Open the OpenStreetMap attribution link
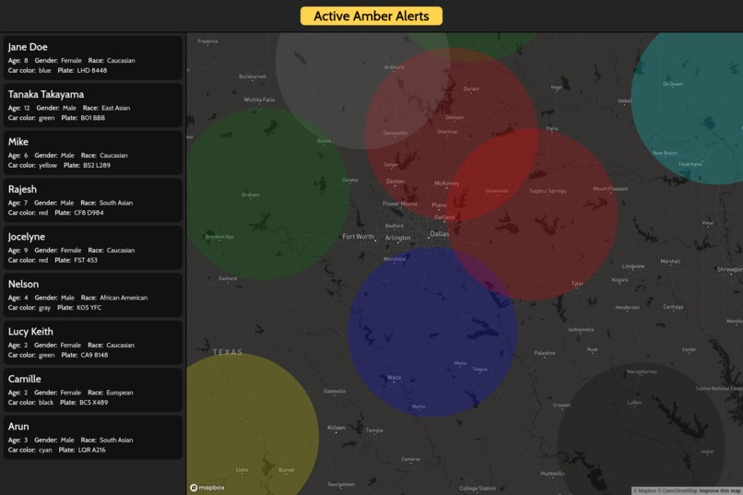This screenshot has width=743, height=495. (679, 490)
